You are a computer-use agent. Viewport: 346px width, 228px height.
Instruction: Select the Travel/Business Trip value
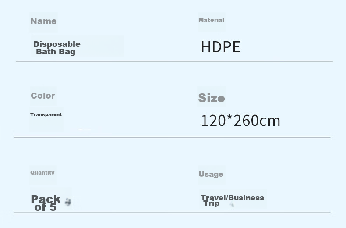(232, 200)
